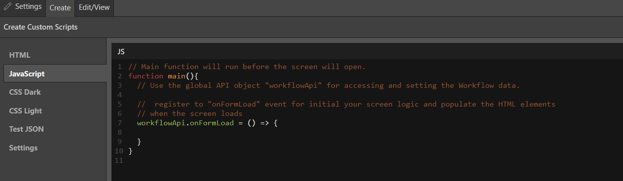Click line number 11 in the gutter
Image resolution: width=623 pixels, height=181 pixels.
118,160
